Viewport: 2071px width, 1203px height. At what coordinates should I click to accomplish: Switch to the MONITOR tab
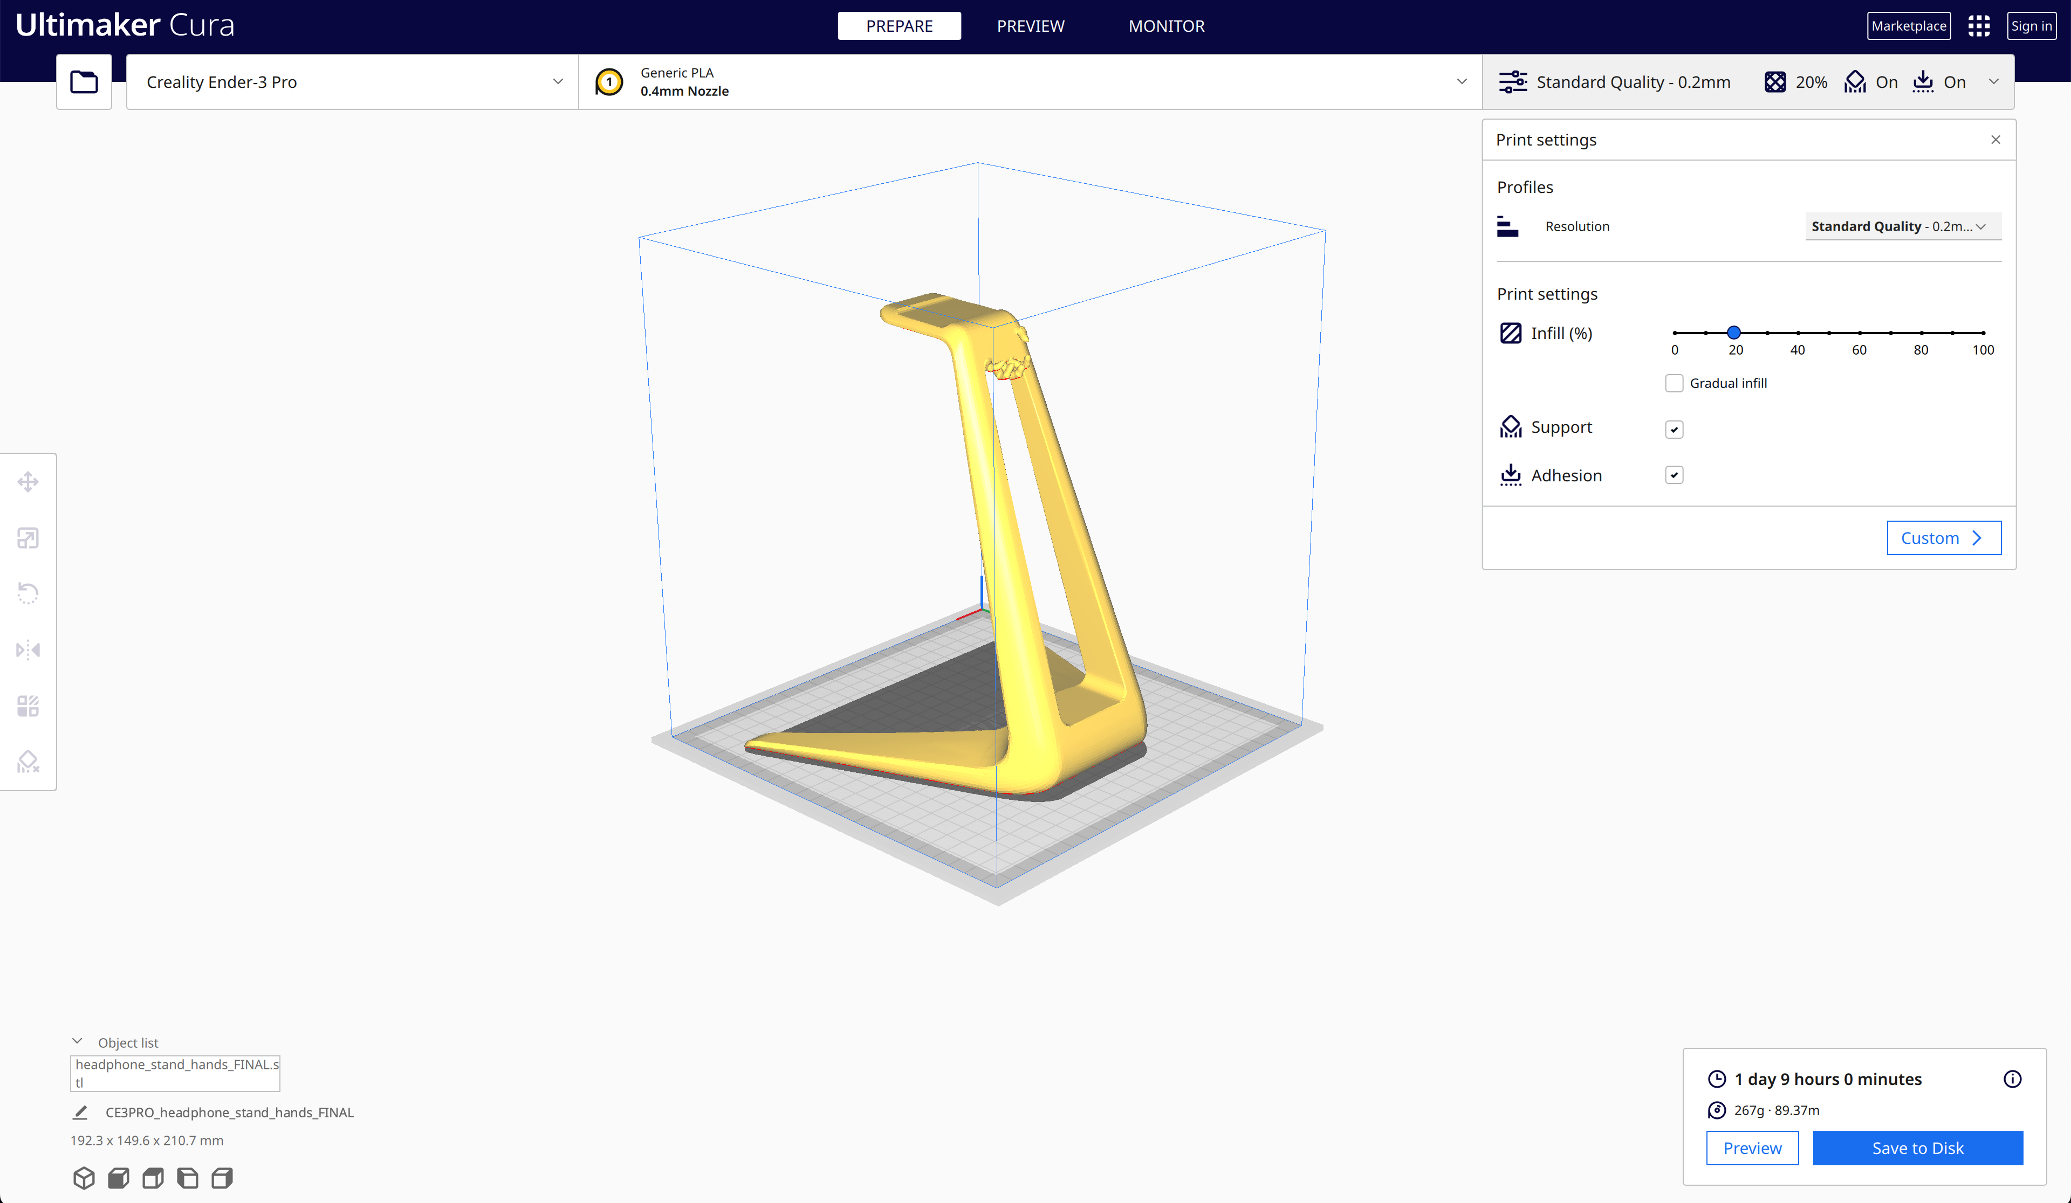pyautogui.click(x=1166, y=25)
